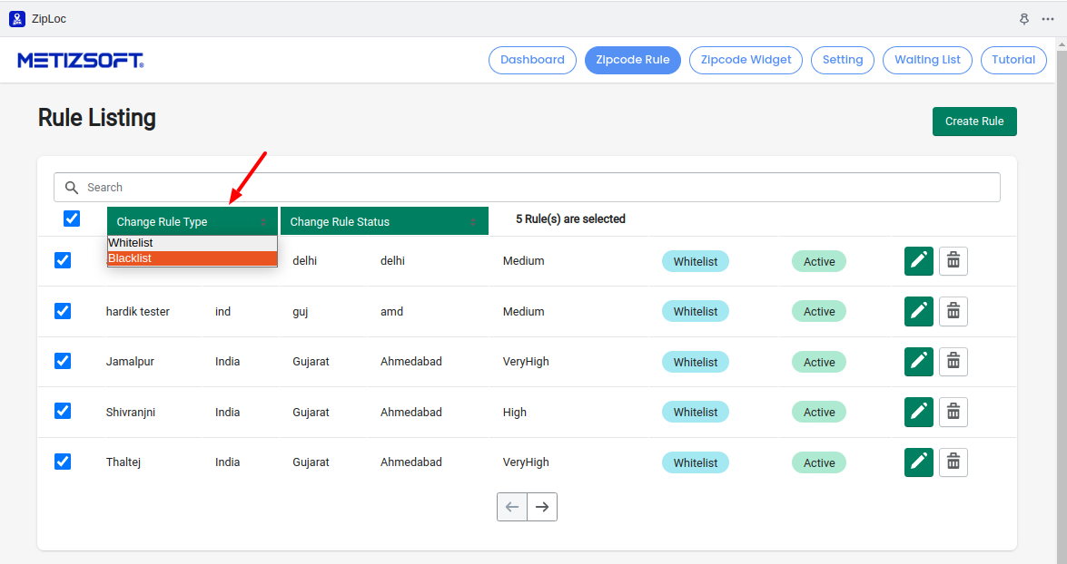Go to previous page arrow
The width and height of the screenshot is (1067, 564).
[x=512, y=507]
